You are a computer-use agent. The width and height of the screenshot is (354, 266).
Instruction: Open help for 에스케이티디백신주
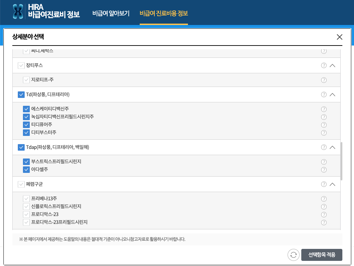pos(324,109)
